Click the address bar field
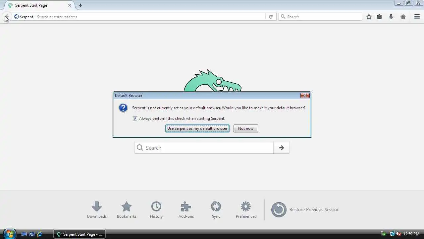 tap(150, 17)
